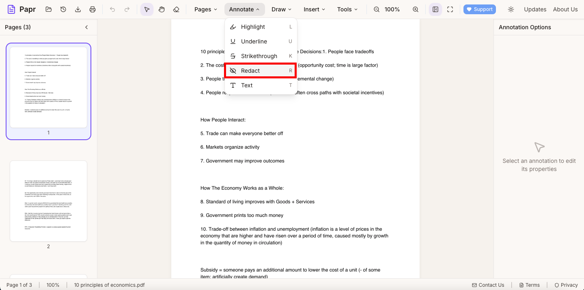584x290 pixels.
Task: Enter fullscreen viewing mode
Action: pyautogui.click(x=450, y=9)
